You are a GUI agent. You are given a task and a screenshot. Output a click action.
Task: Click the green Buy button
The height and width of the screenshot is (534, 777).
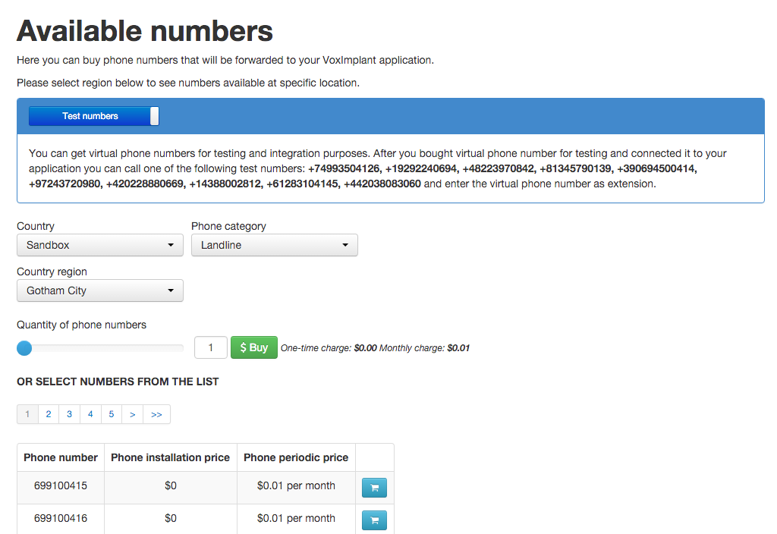(x=254, y=347)
